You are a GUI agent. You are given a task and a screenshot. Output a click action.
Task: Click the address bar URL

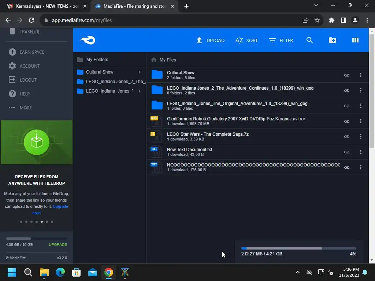82,20
